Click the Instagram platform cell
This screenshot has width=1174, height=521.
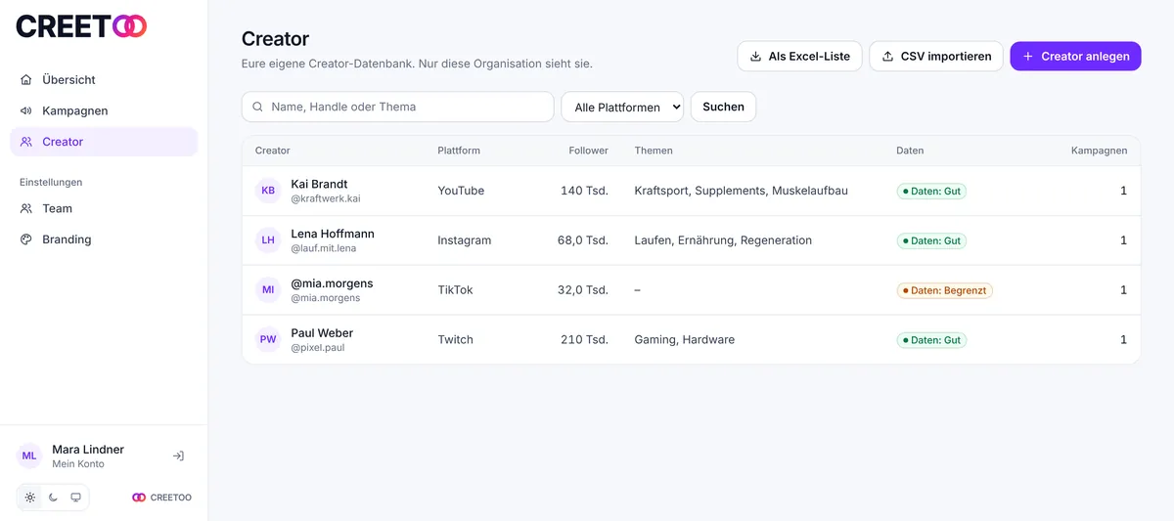coord(465,240)
